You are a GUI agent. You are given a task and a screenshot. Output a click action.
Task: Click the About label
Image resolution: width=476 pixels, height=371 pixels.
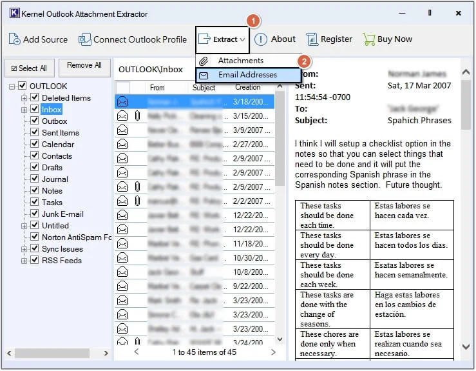click(283, 39)
